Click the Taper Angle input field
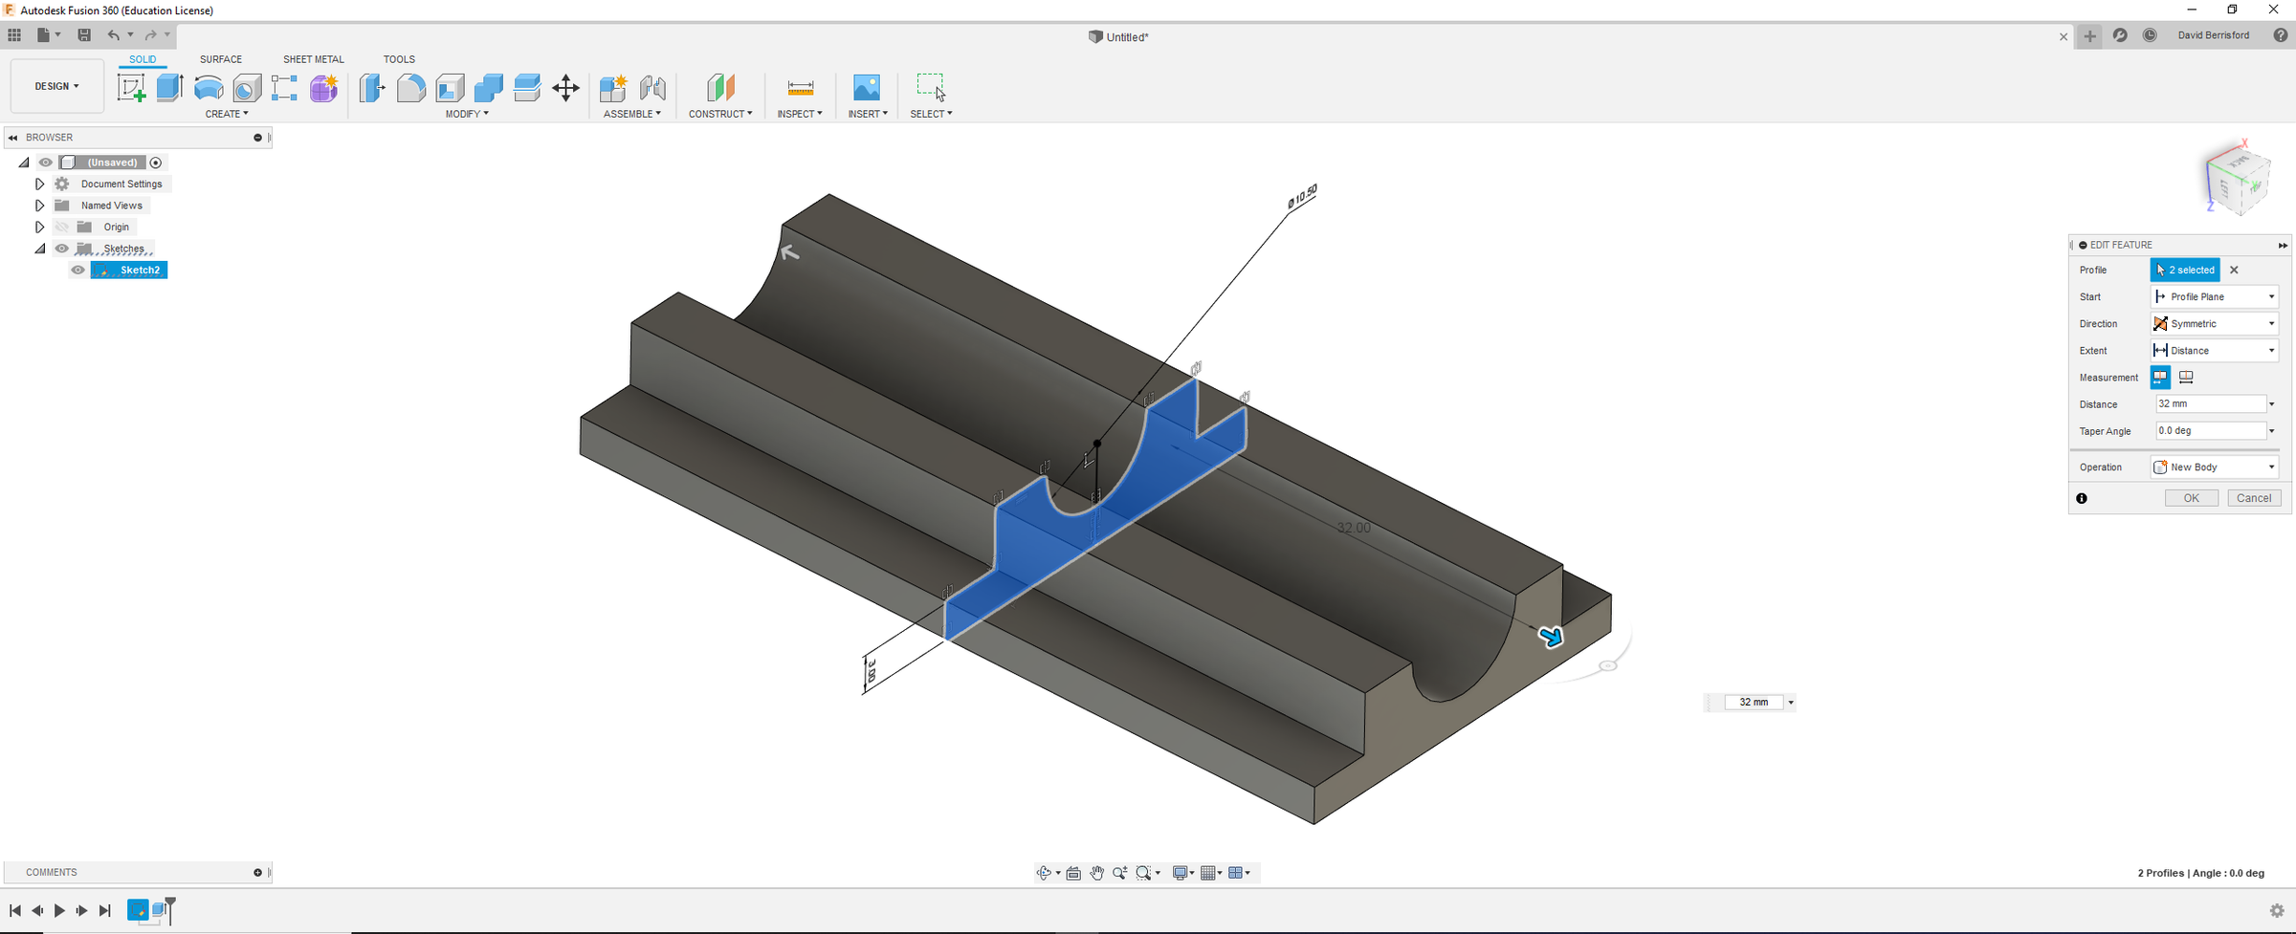2296x934 pixels. click(x=2211, y=431)
